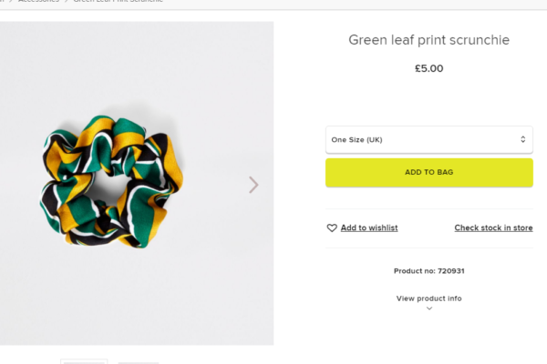Viewport: 547px width, 364px height.
Task: Click the heart wishlist icon
Action: tap(332, 228)
